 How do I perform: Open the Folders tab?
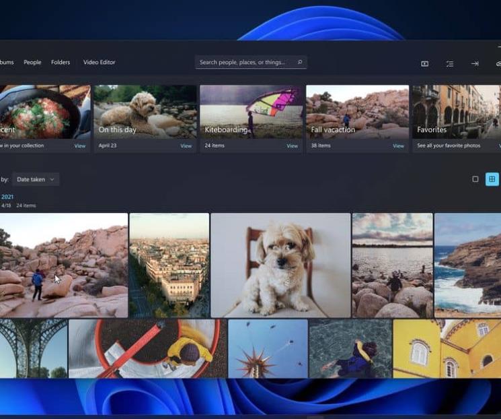tap(61, 62)
